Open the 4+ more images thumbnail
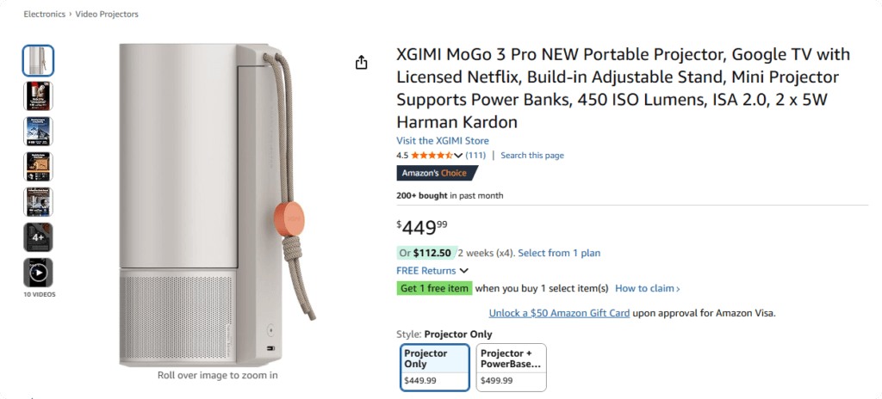Screen dimensions: 882x399 coord(38,237)
